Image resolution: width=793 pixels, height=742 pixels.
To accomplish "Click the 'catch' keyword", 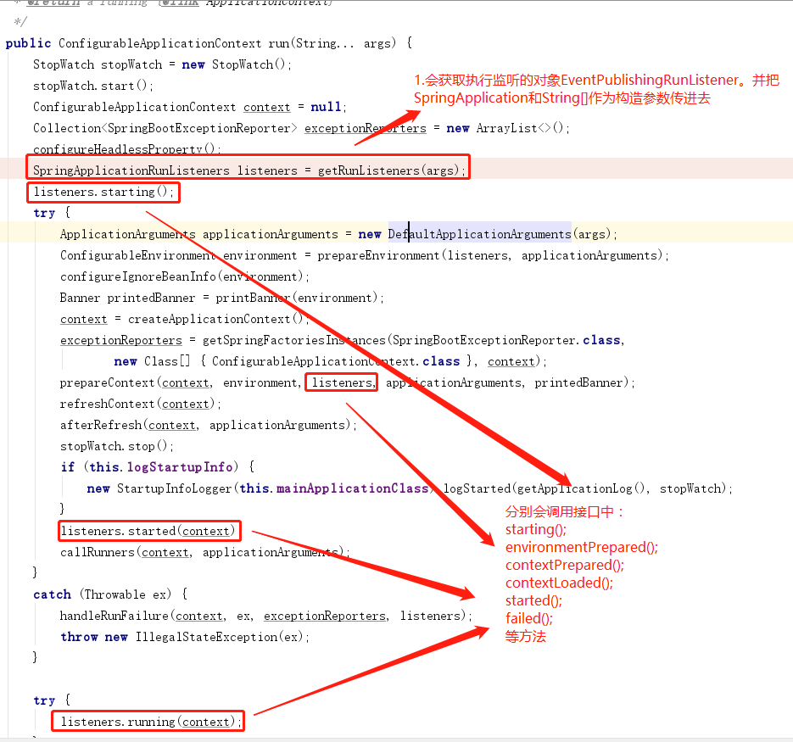I will [52, 594].
